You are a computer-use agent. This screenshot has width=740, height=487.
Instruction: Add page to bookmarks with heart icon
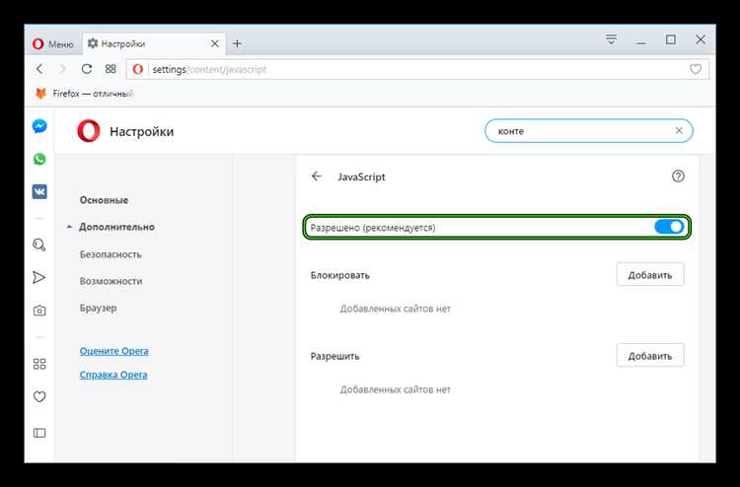click(696, 69)
